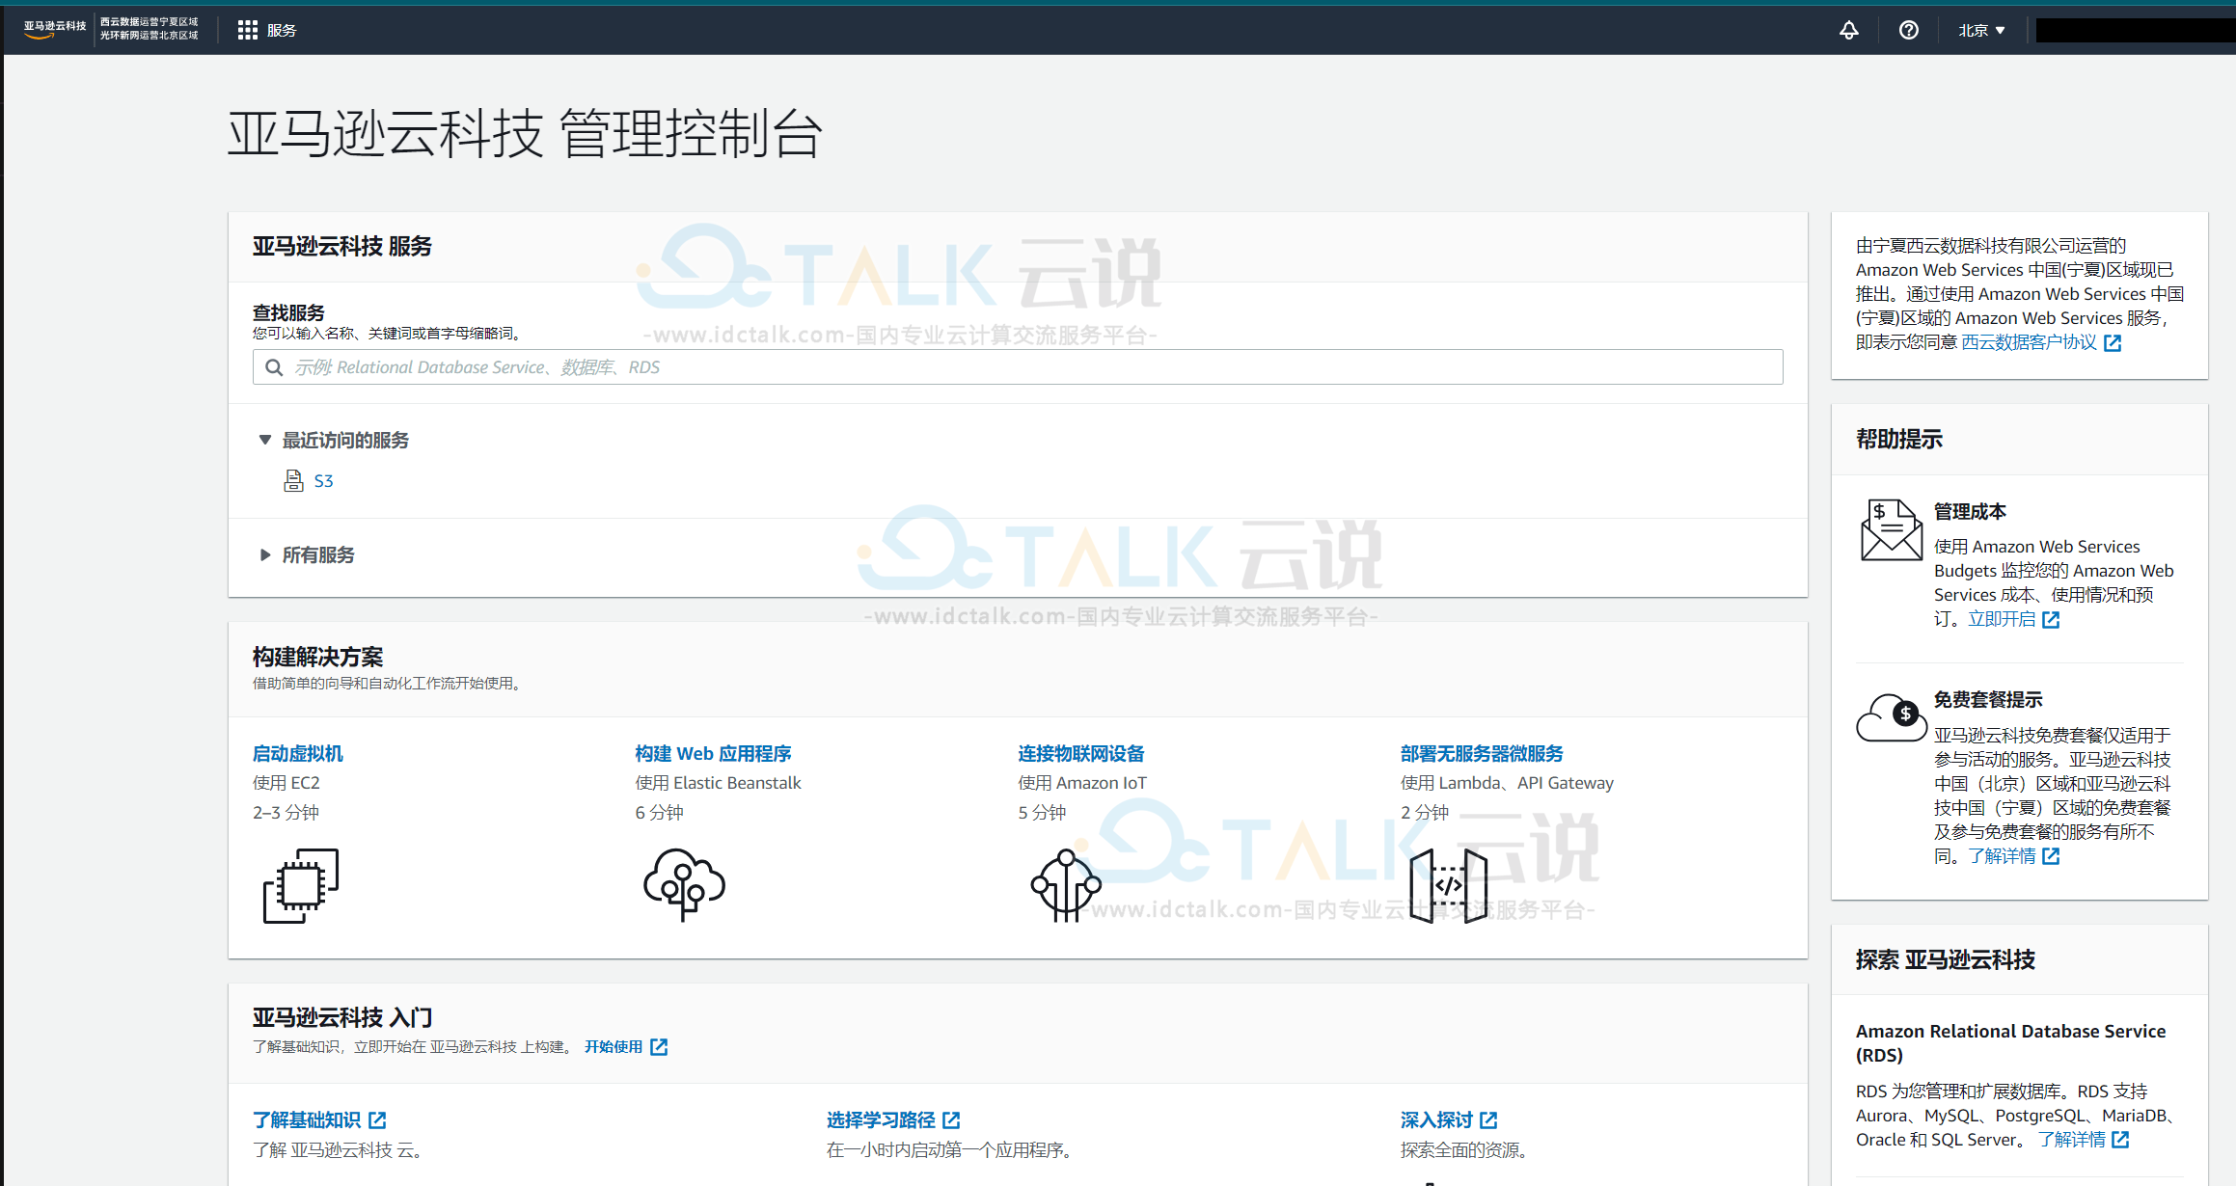Image resolution: width=2236 pixels, height=1186 pixels.
Task: Click external-link icon beside 选择学习路径
Action: (951, 1119)
